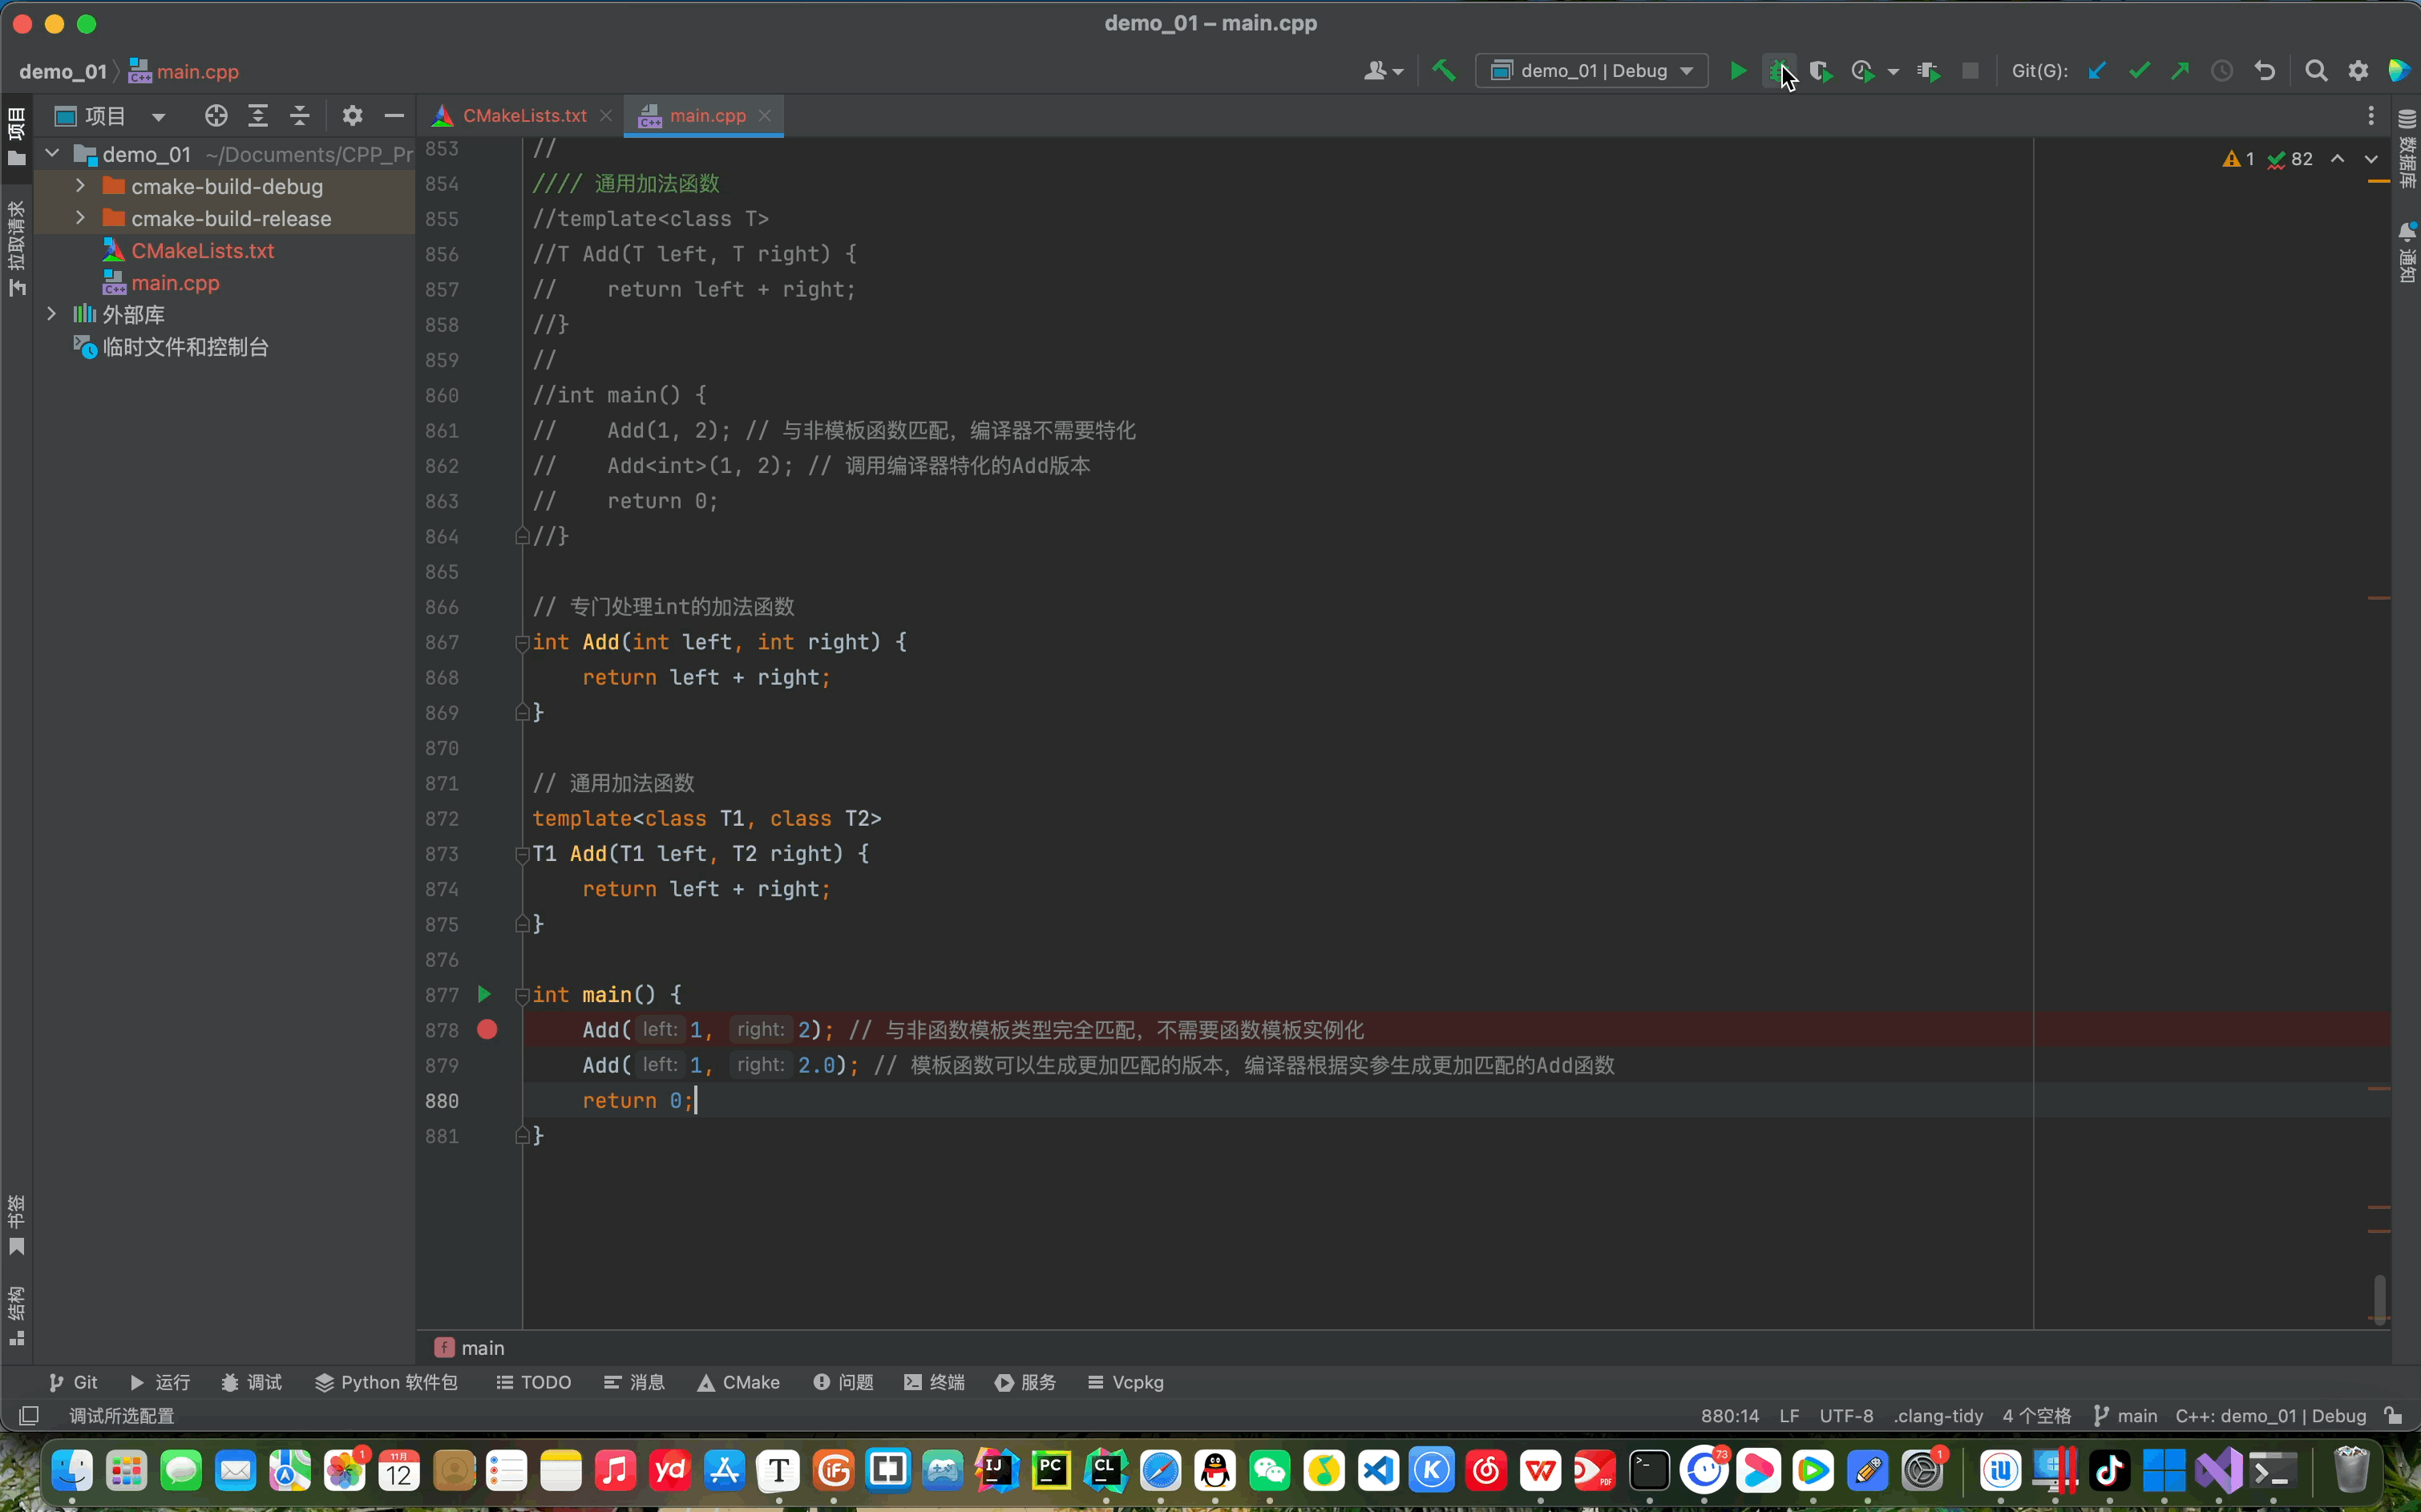Click the Git push arrow icon
The width and height of the screenshot is (2421, 1512).
[2180, 71]
